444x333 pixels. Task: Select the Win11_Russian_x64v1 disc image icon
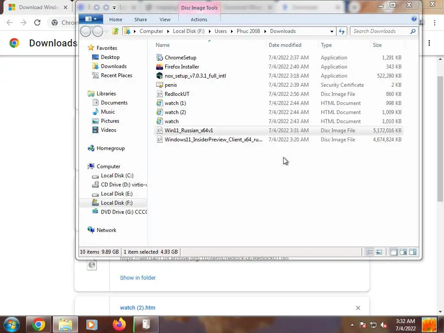pyautogui.click(x=160, y=130)
